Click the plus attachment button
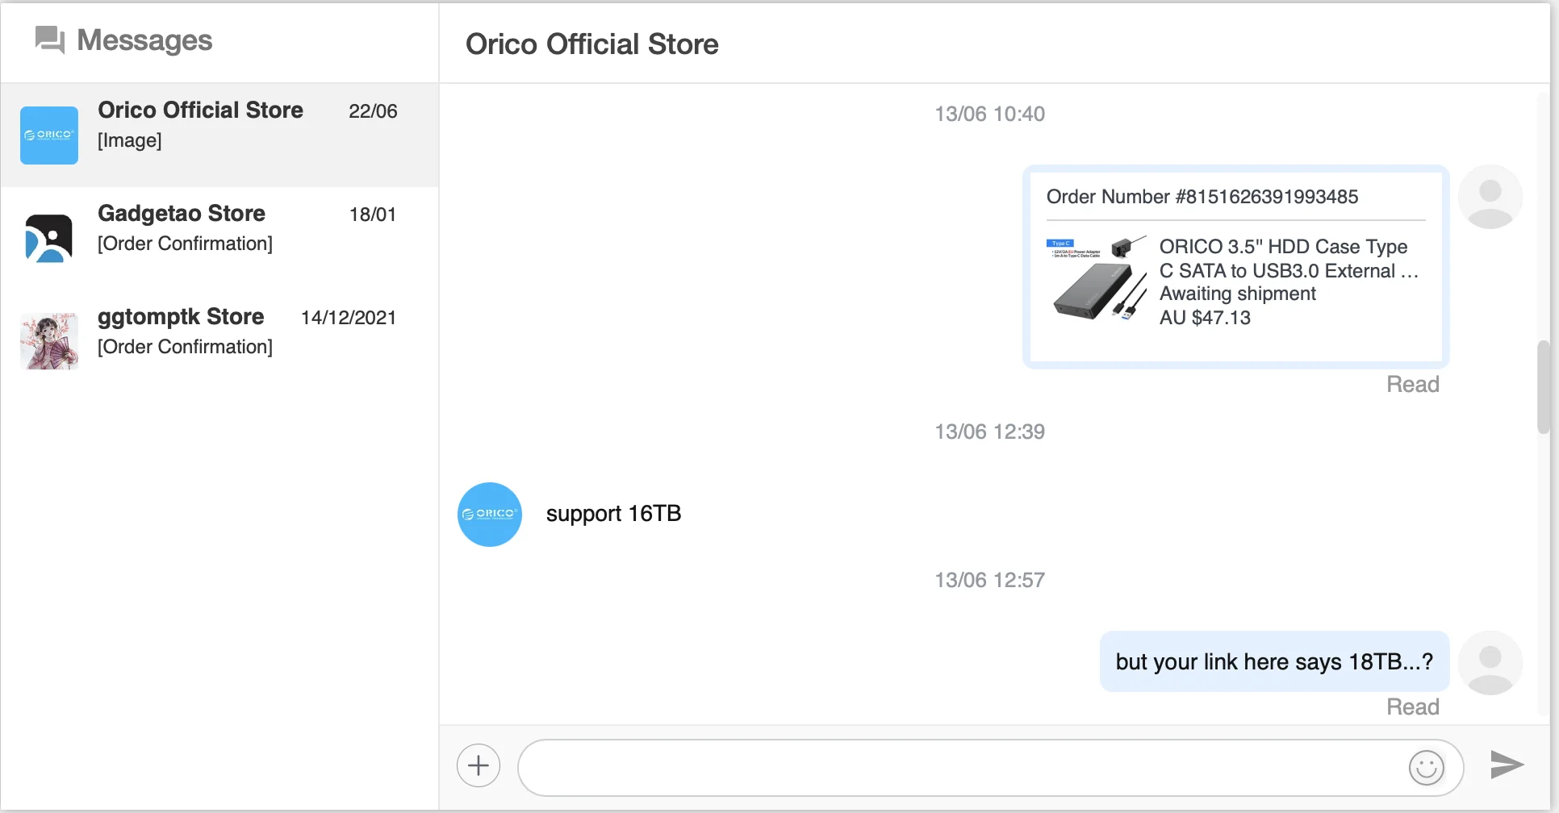The width and height of the screenshot is (1559, 813). [479, 765]
